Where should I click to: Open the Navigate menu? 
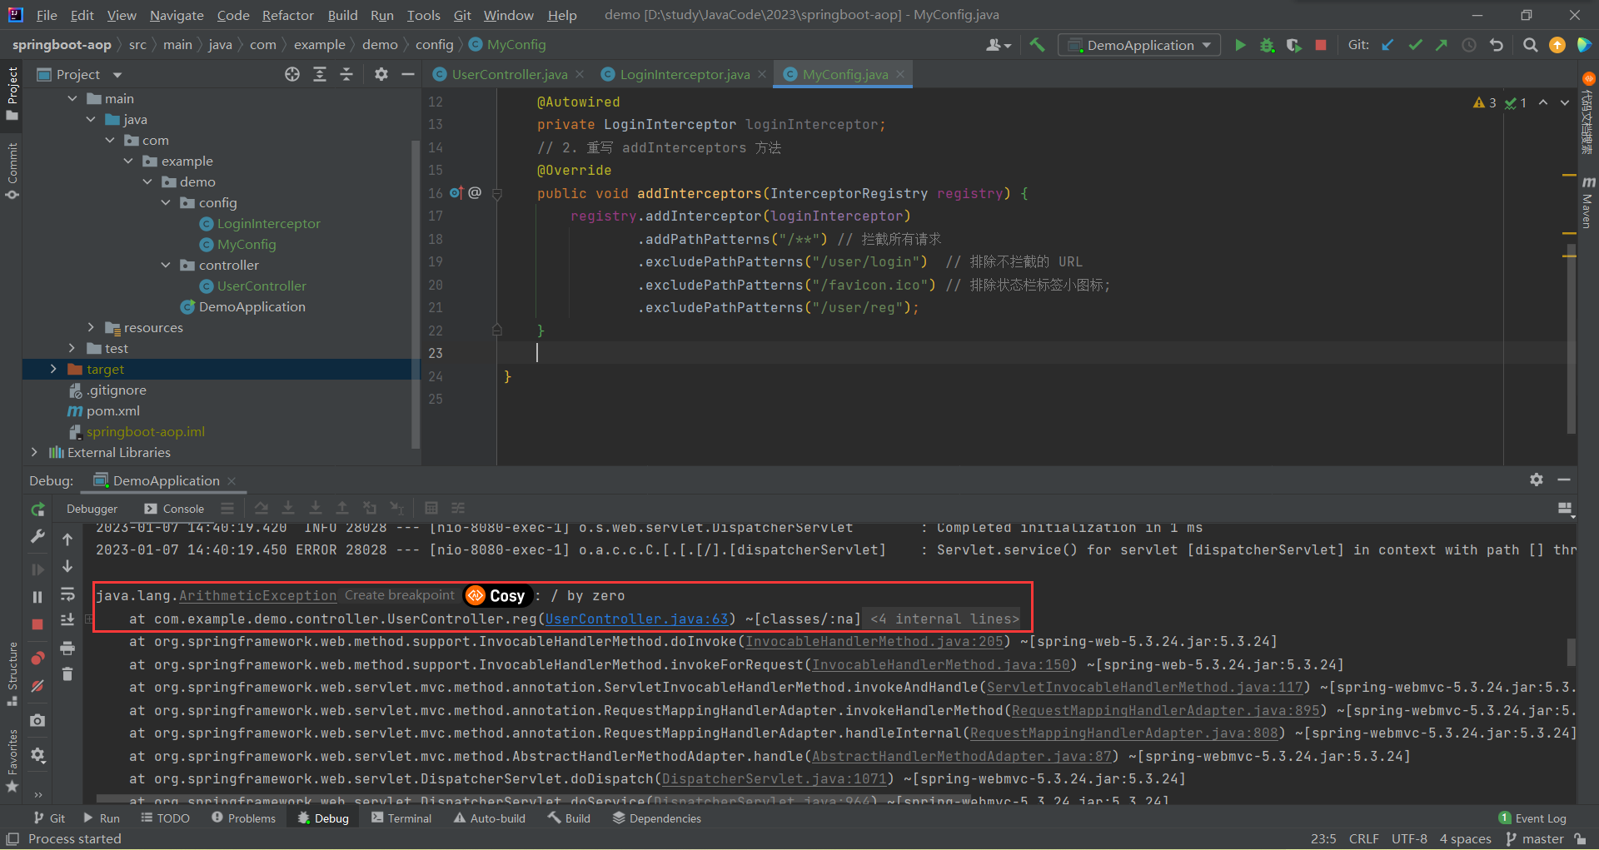(177, 15)
